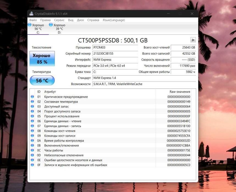Image resolution: width=236 pixels, height=192 pixels.
Task: Click the CrystalDiskInfo title bar icon
Action: (31, 14)
